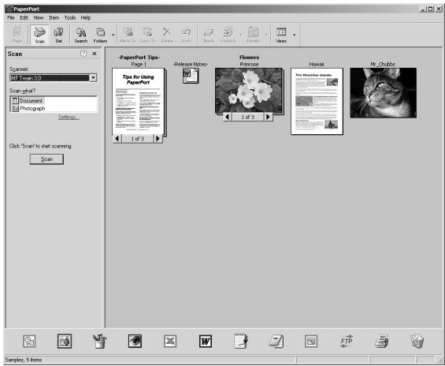
Task: Click the Scan pane help icon
Action: [83, 54]
